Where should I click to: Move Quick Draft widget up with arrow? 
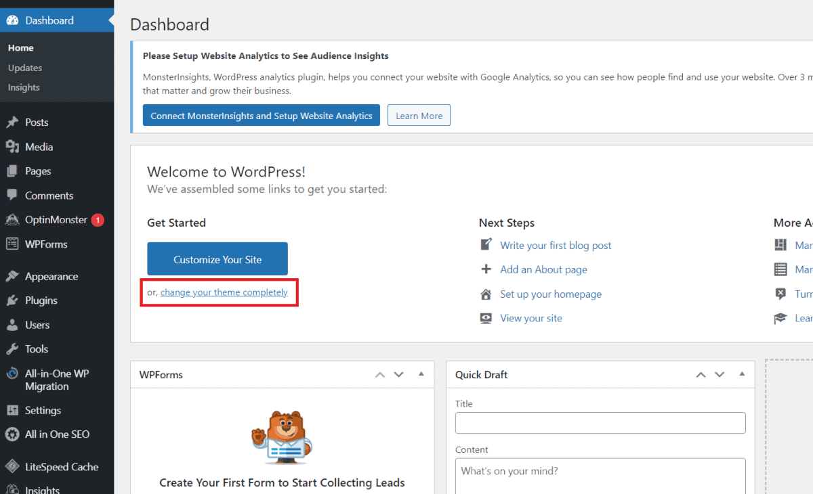[701, 374]
